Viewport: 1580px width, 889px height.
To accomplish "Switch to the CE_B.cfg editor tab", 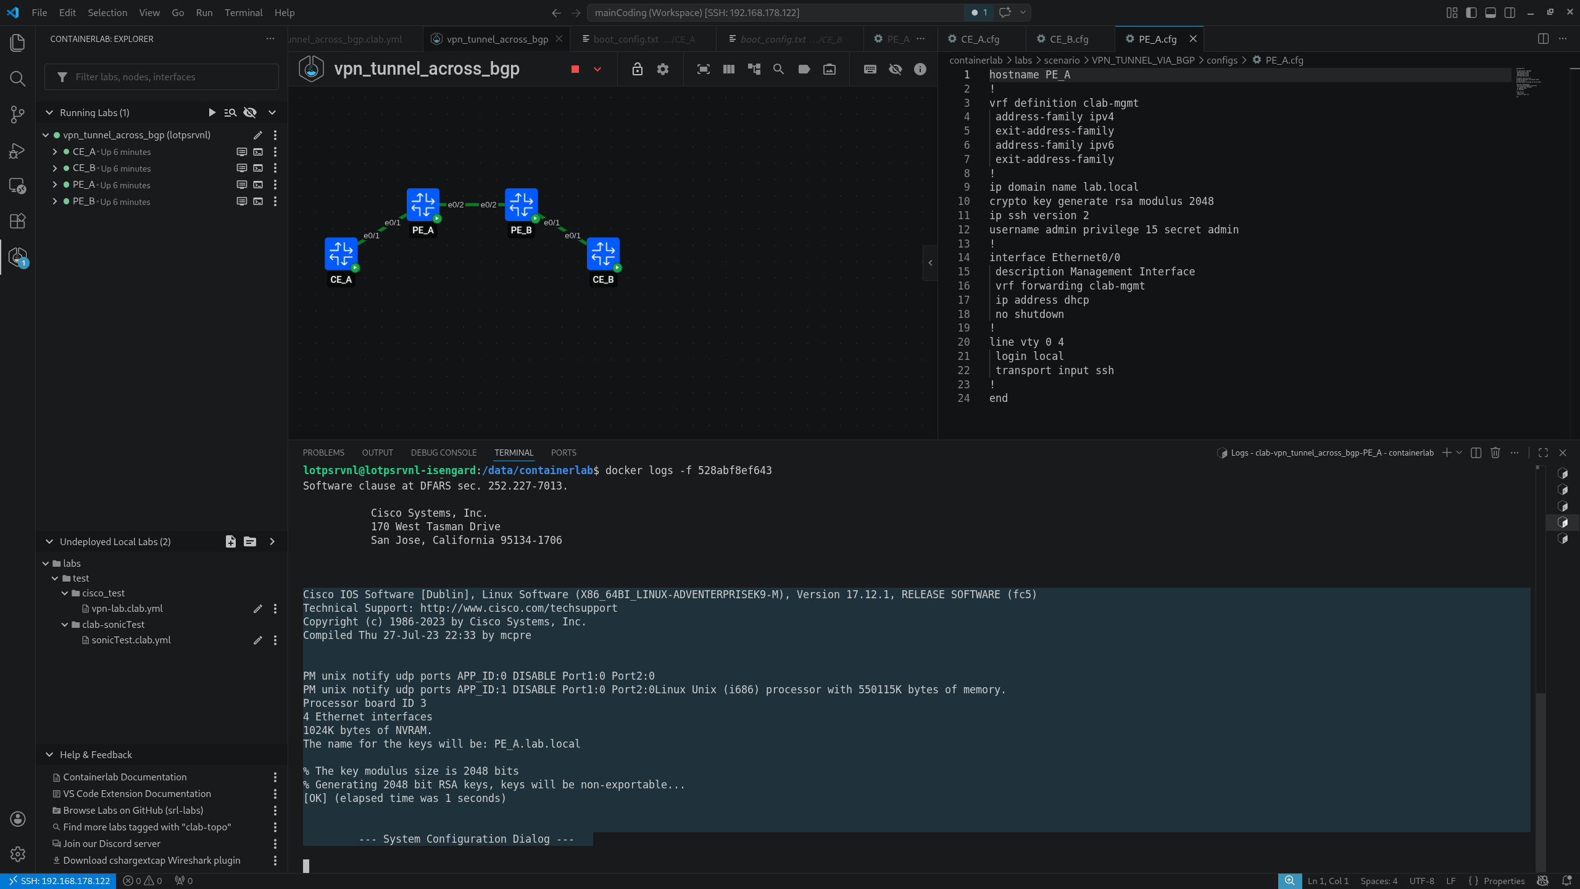I will click(x=1068, y=39).
